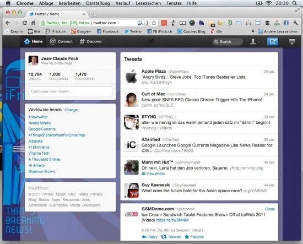Screen dimensions: 303x244
Task: Click the Wi-Fi status icon
Action: coord(269,3)
